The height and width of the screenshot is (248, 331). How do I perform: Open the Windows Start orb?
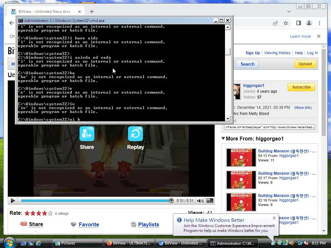pos(9,243)
